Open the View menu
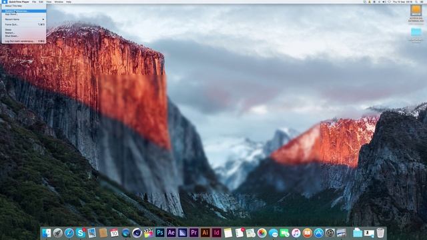 (x=49, y=1)
